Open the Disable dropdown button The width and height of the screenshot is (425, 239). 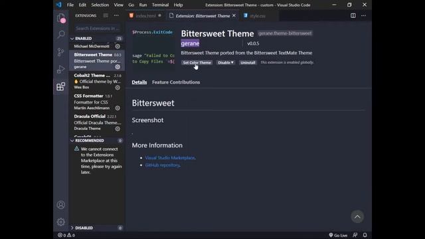(226, 62)
